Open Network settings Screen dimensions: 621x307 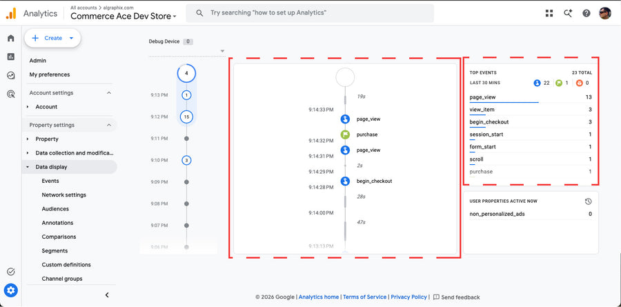tap(63, 195)
